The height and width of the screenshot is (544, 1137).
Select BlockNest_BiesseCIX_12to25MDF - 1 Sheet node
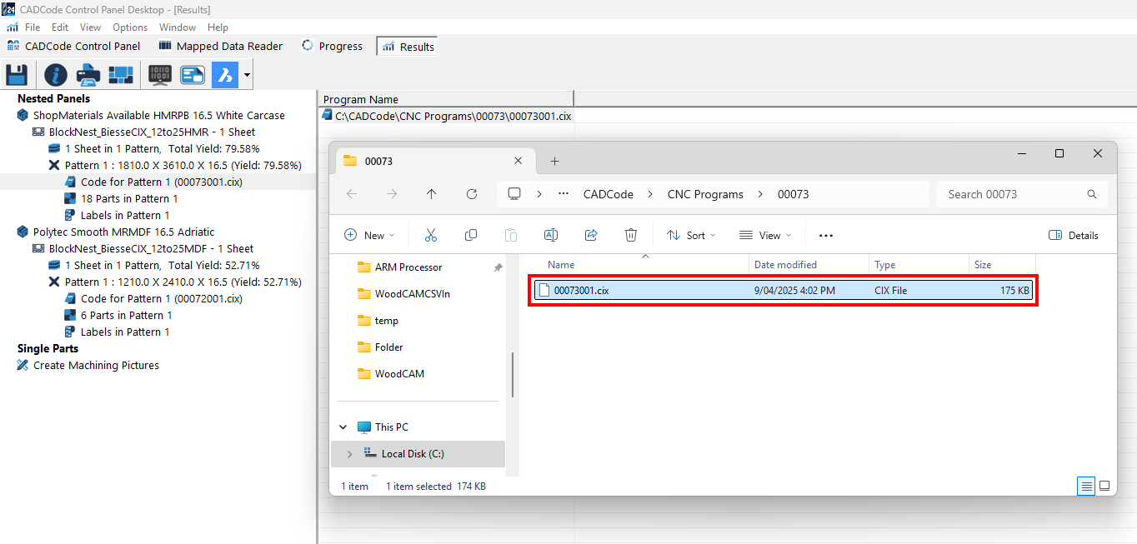click(x=151, y=249)
